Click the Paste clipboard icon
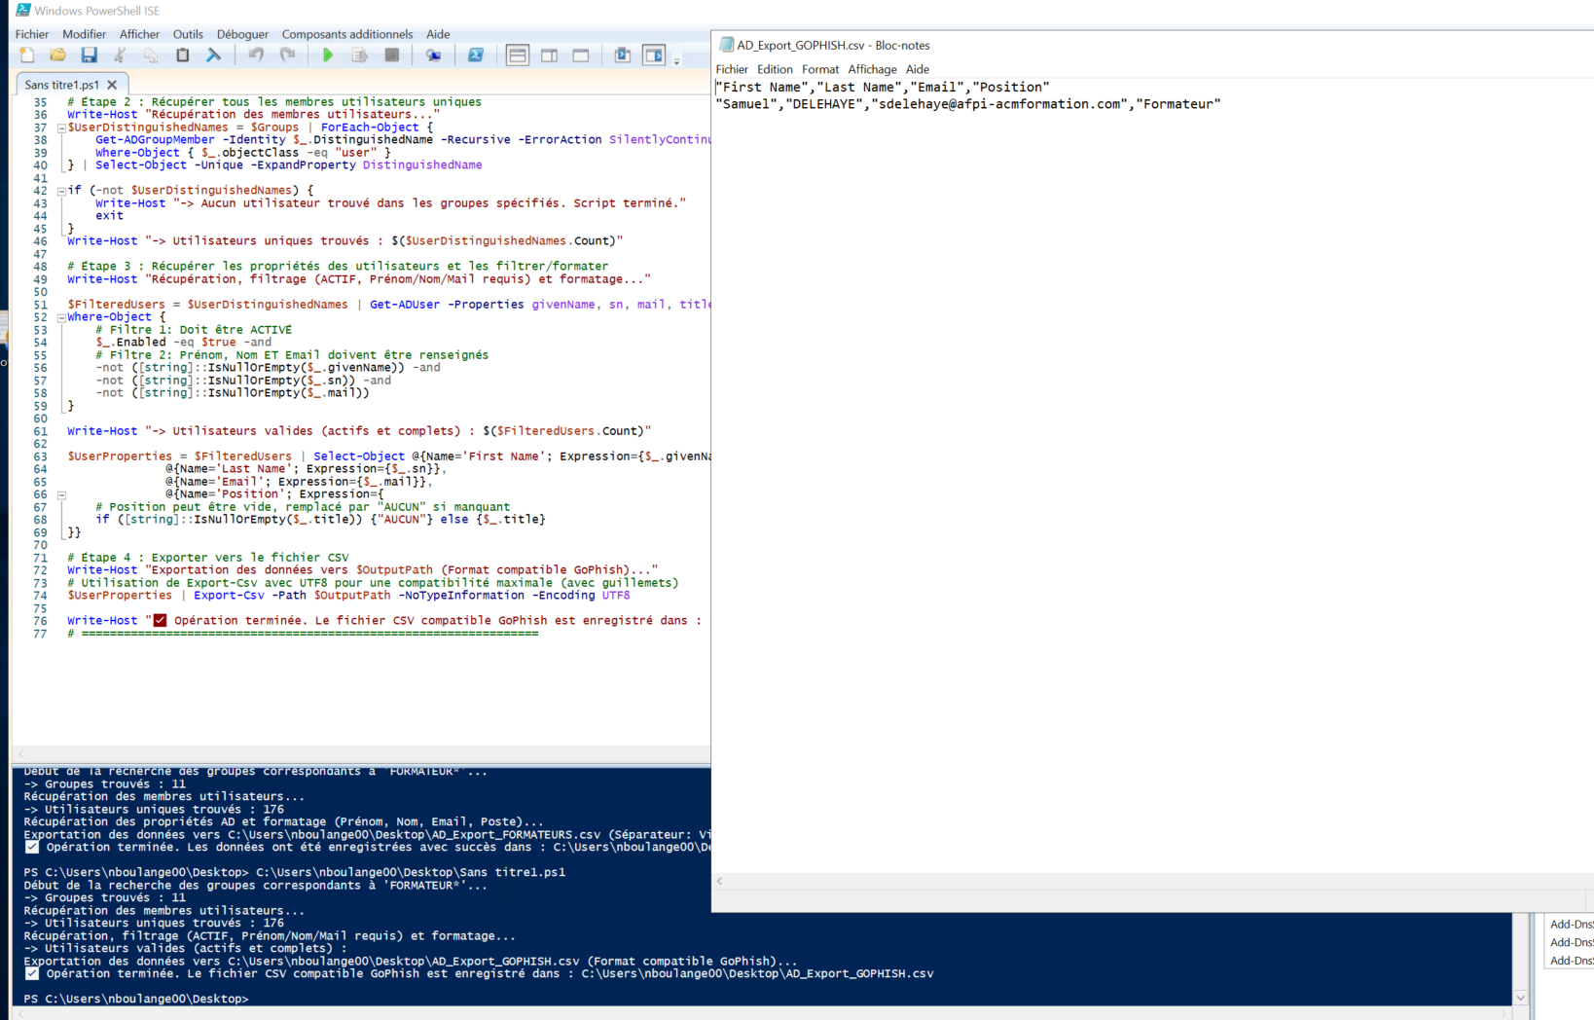 tap(182, 55)
